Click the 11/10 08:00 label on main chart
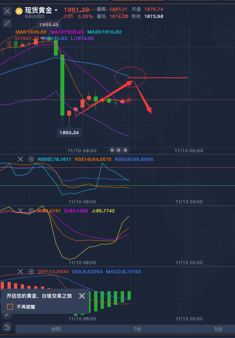This screenshot has width=235, height=338. click(82, 150)
